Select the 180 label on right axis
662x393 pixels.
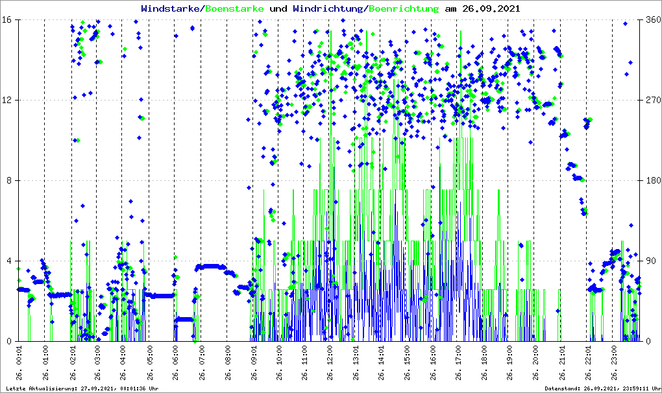[x=652, y=181]
